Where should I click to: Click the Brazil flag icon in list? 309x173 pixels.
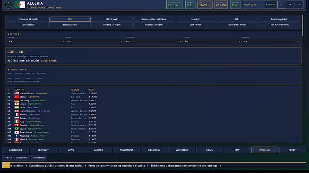[x=17, y=129]
